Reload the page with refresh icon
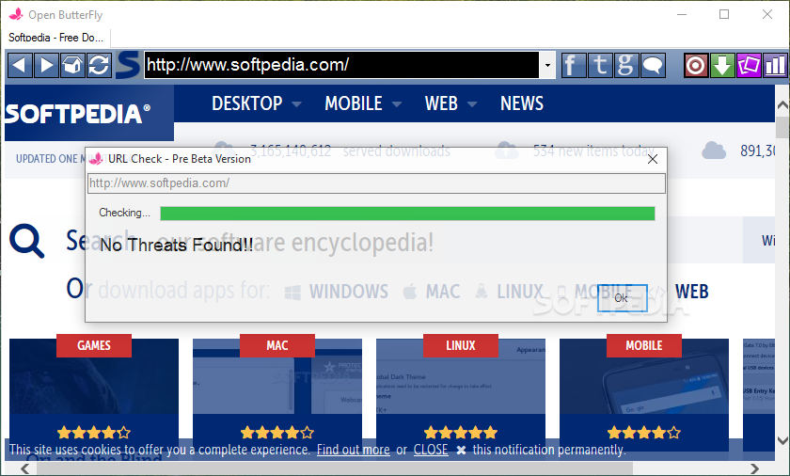 pyautogui.click(x=99, y=65)
